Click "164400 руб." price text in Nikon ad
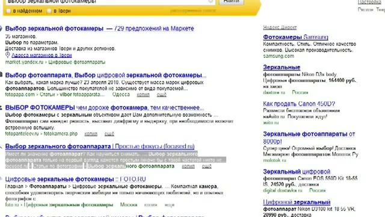Viewport: 385px width, 217px height. click(x=342, y=80)
